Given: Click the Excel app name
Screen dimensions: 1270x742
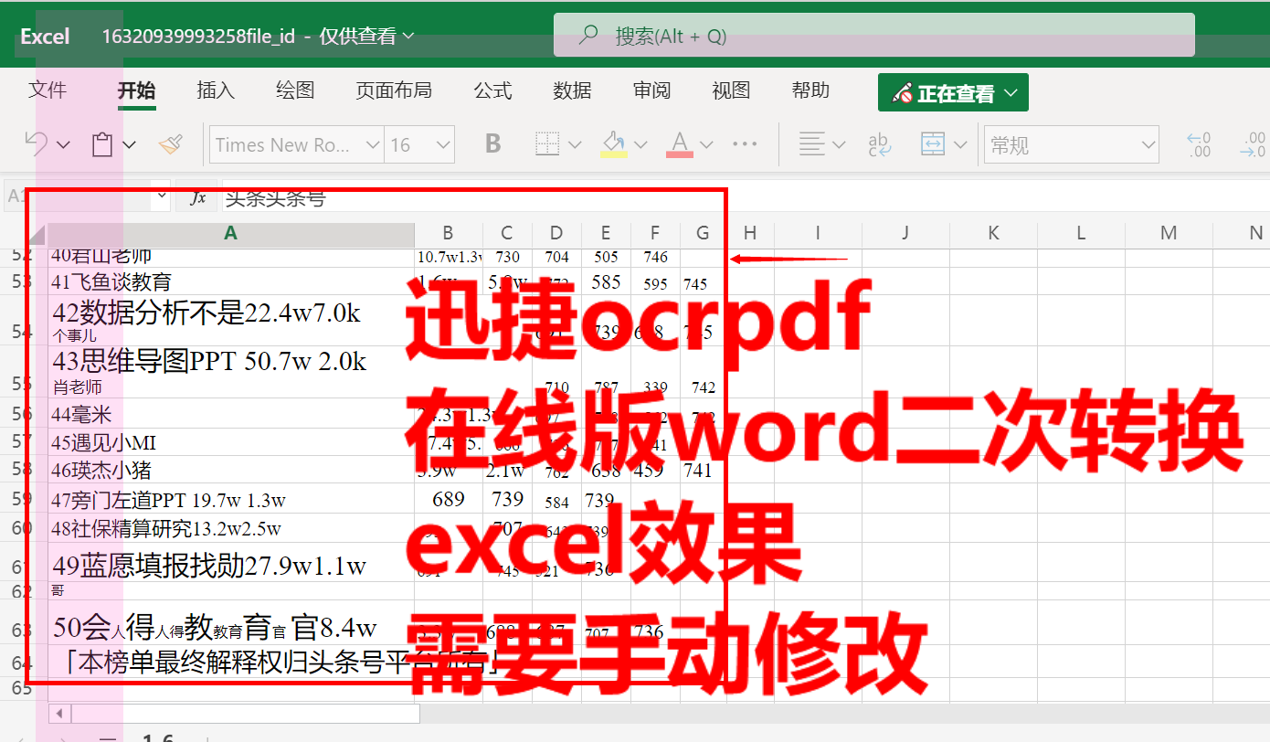Looking at the screenshot, I should pyautogui.click(x=45, y=37).
